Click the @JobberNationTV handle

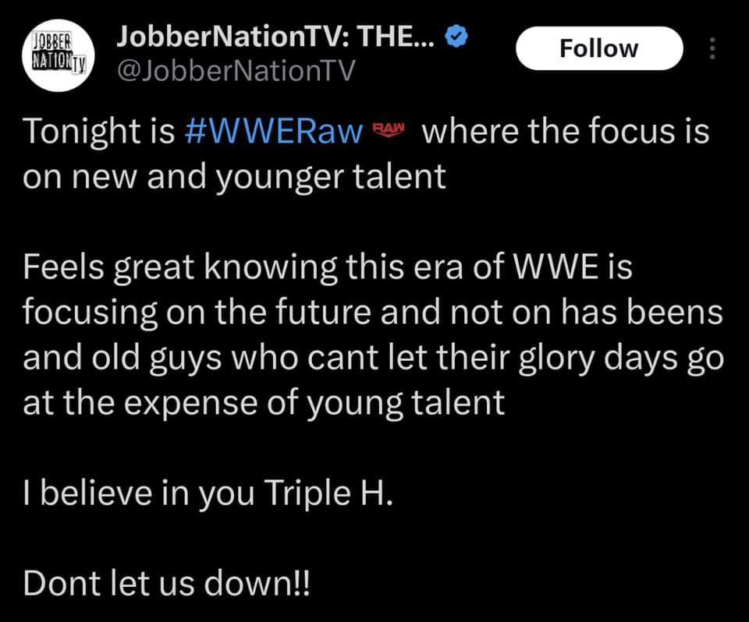tap(235, 72)
